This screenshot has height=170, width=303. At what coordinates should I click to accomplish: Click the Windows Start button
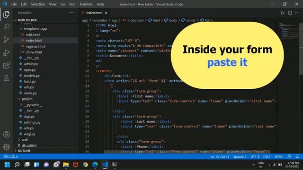7,165
